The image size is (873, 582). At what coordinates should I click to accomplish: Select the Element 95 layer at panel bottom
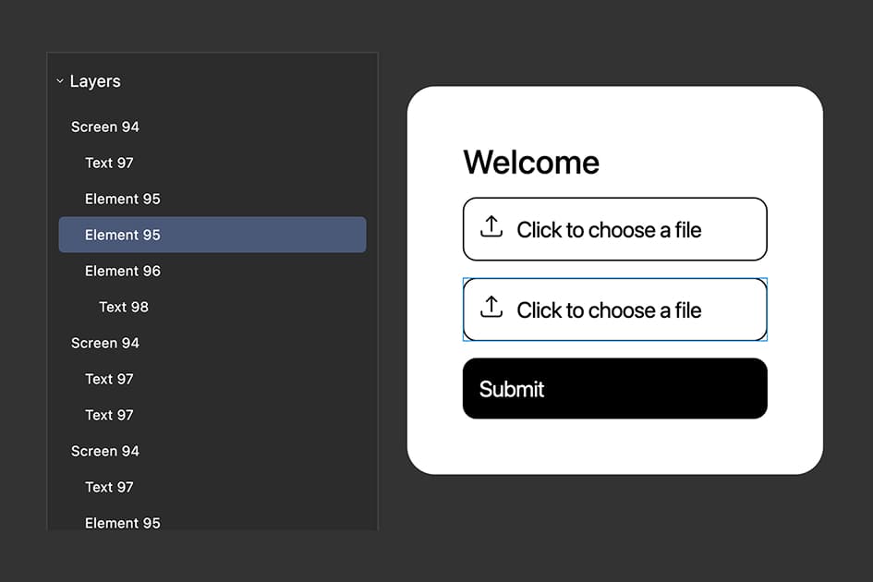123,523
